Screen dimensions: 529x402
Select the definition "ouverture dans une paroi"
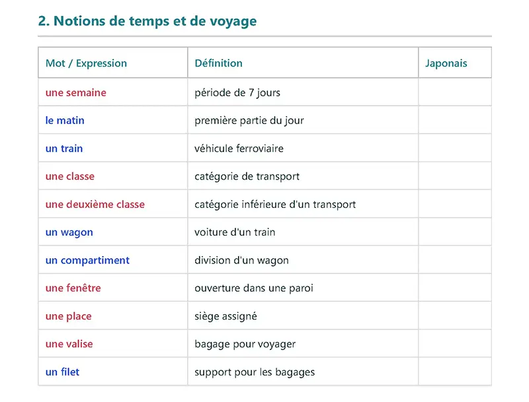[x=253, y=288]
